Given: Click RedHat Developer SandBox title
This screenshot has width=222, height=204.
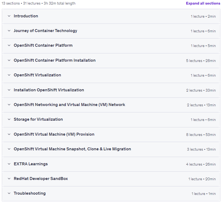Looking at the screenshot, I should pyautogui.click(x=41, y=179).
